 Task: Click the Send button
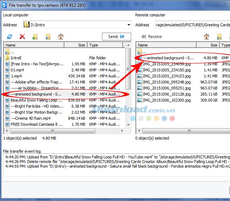pos(116,37)
